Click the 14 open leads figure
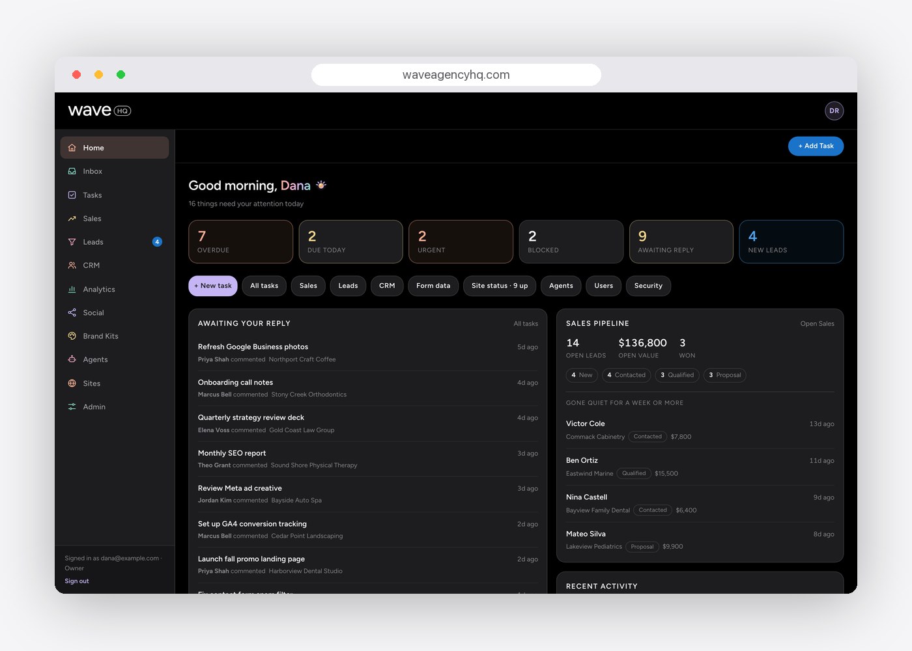Image resolution: width=912 pixels, height=651 pixels. [x=573, y=343]
